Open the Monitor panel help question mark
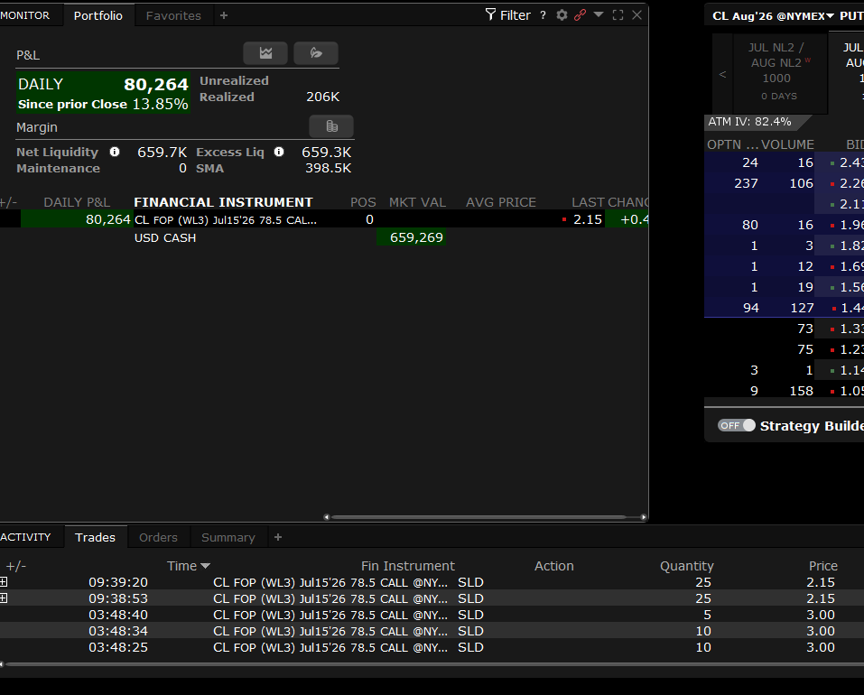The height and width of the screenshot is (695, 864). pos(543,15)
